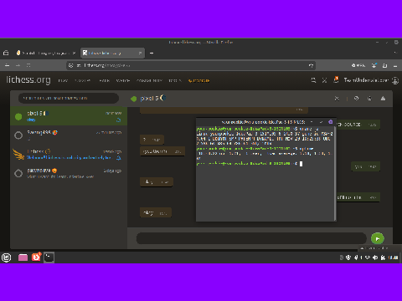Select the conversation from 3 days ago
Image resolution: width=402 pixels, height=301 pixels.
tap(69, 173)
